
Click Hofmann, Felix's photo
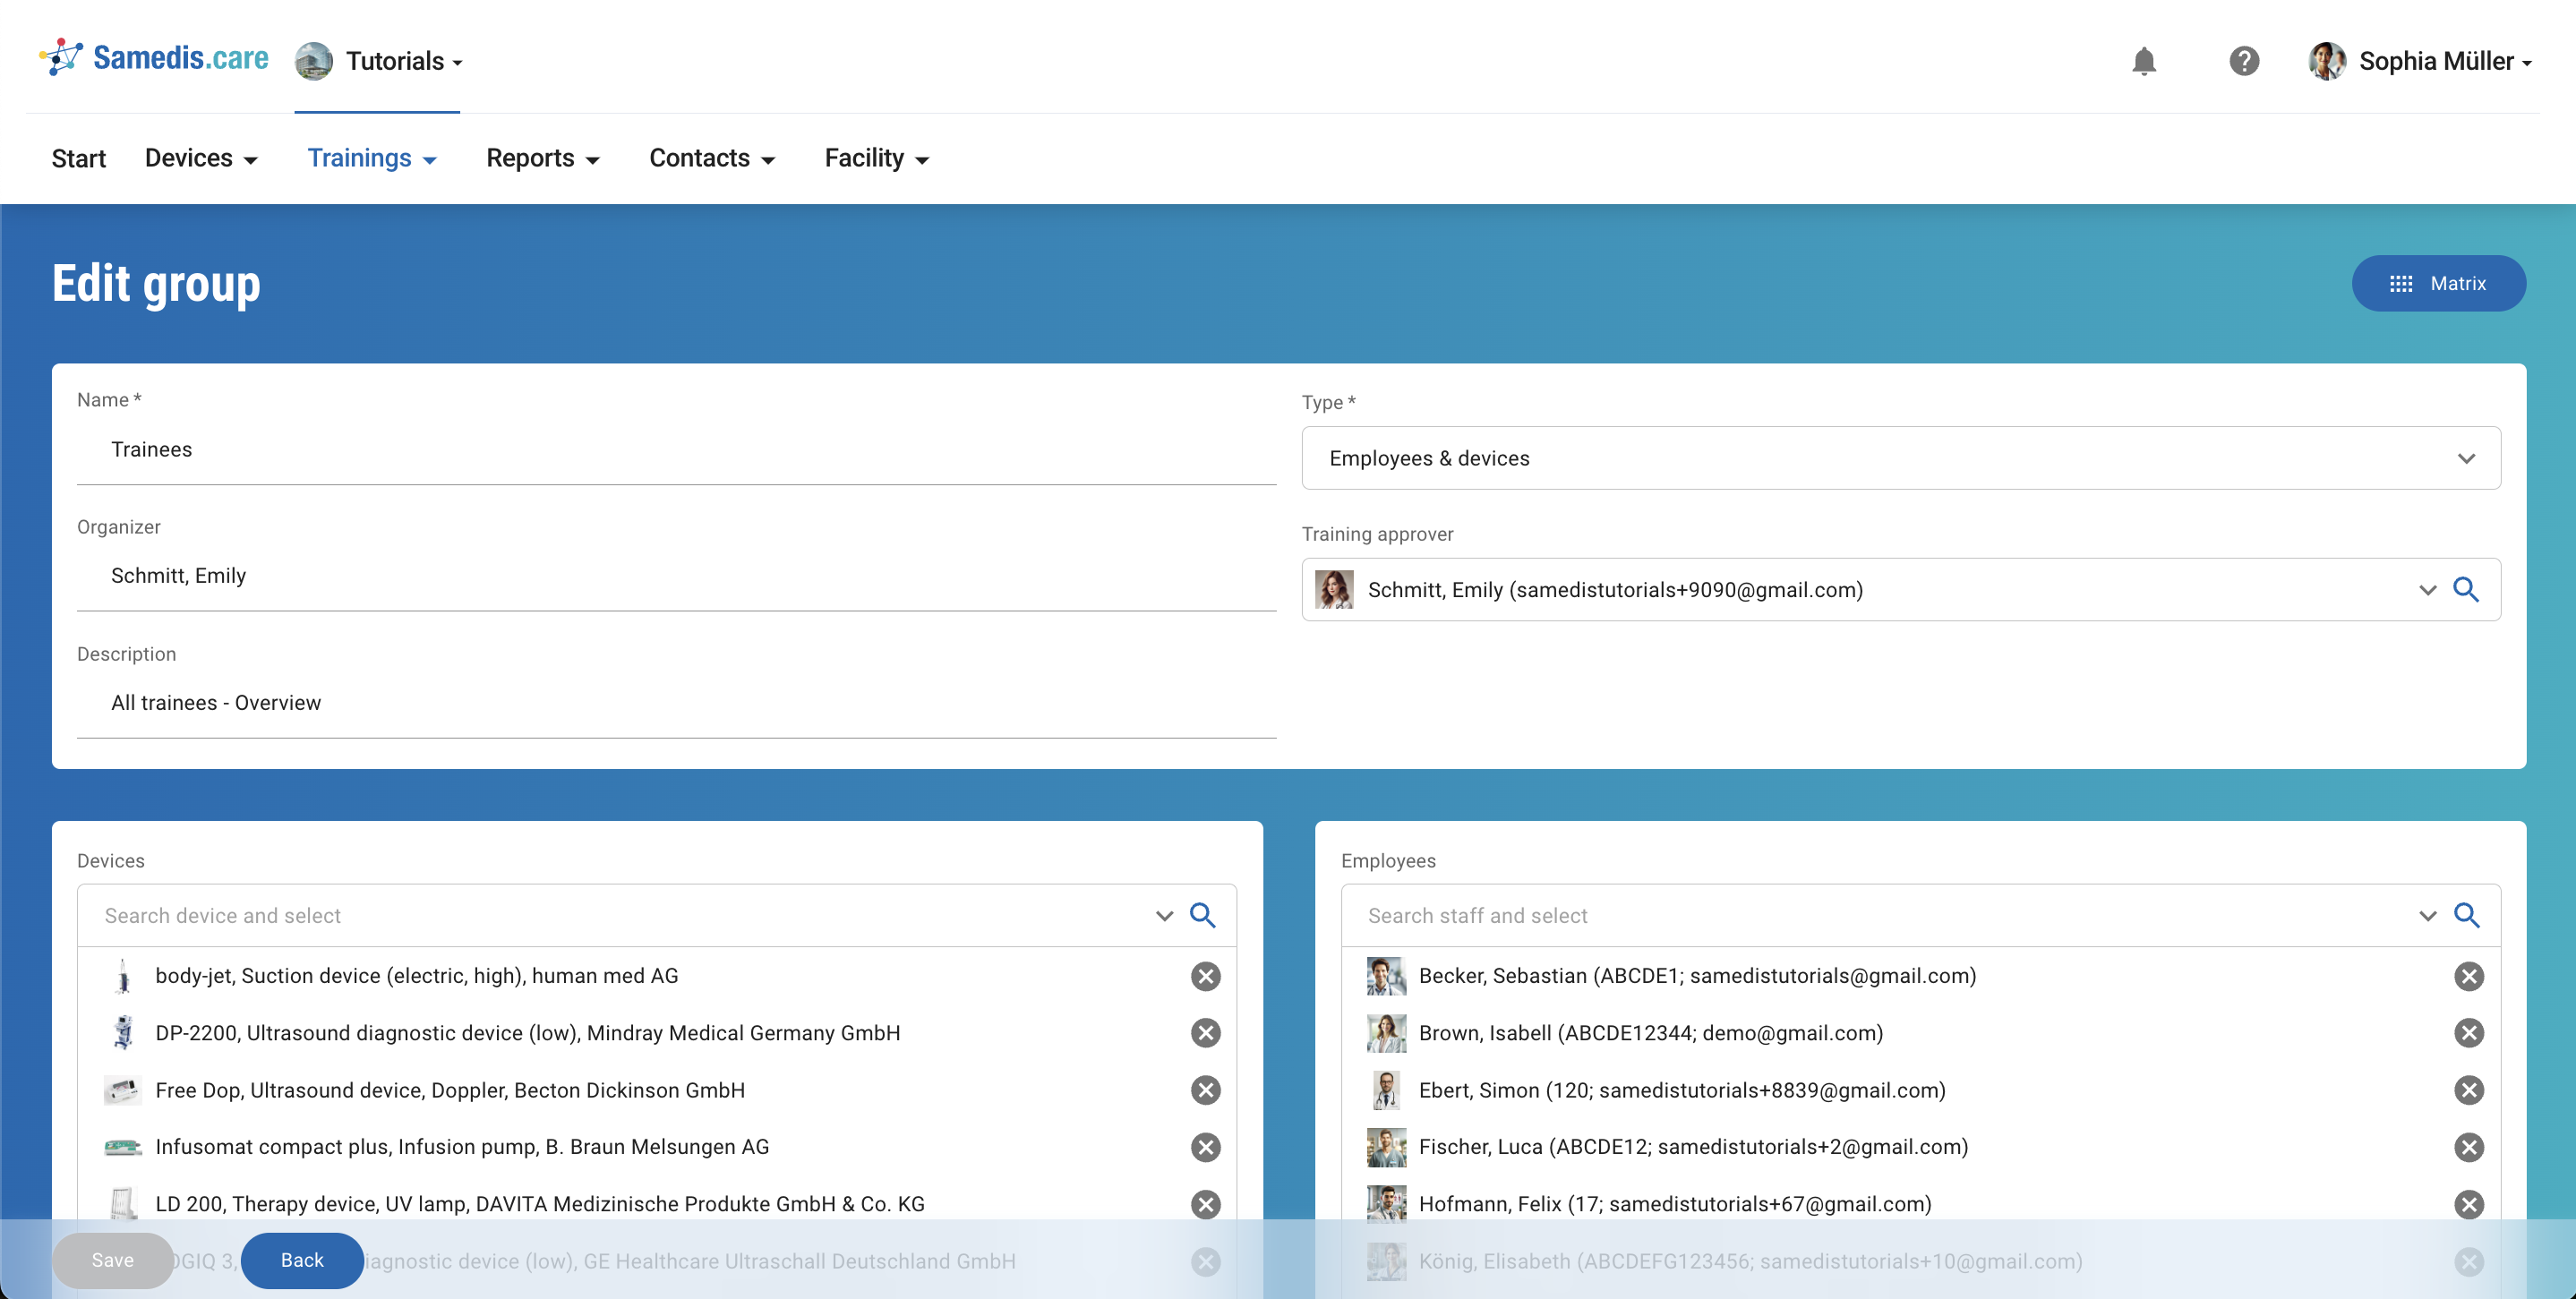tap(1386, 1204)
